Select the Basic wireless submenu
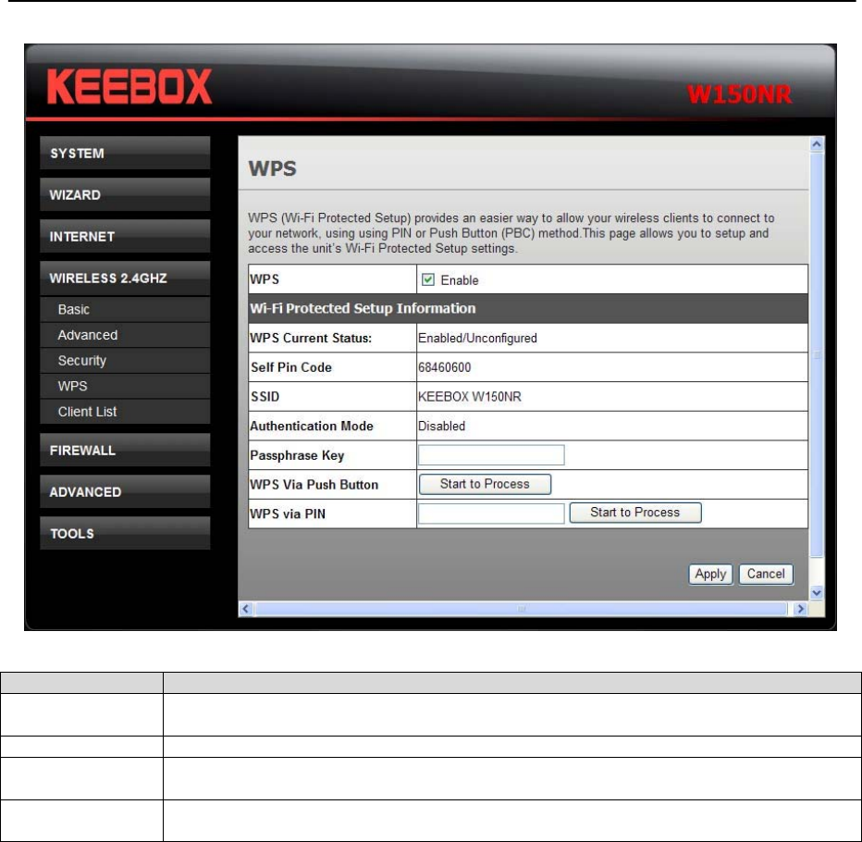This screenshot has height=842, width=862. 125,310
